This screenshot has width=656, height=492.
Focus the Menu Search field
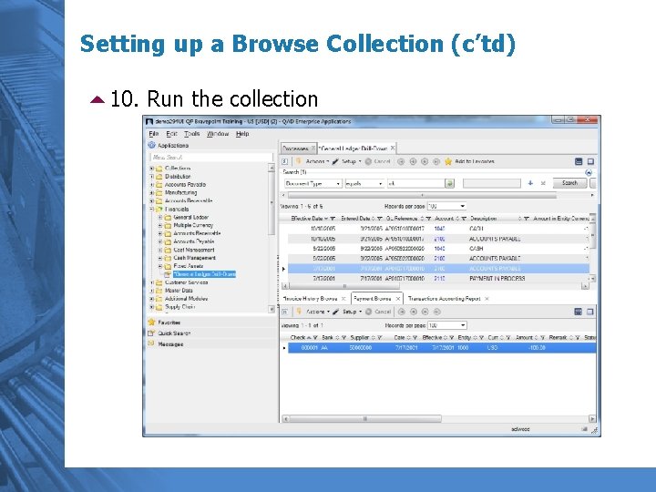click(210, 158)
